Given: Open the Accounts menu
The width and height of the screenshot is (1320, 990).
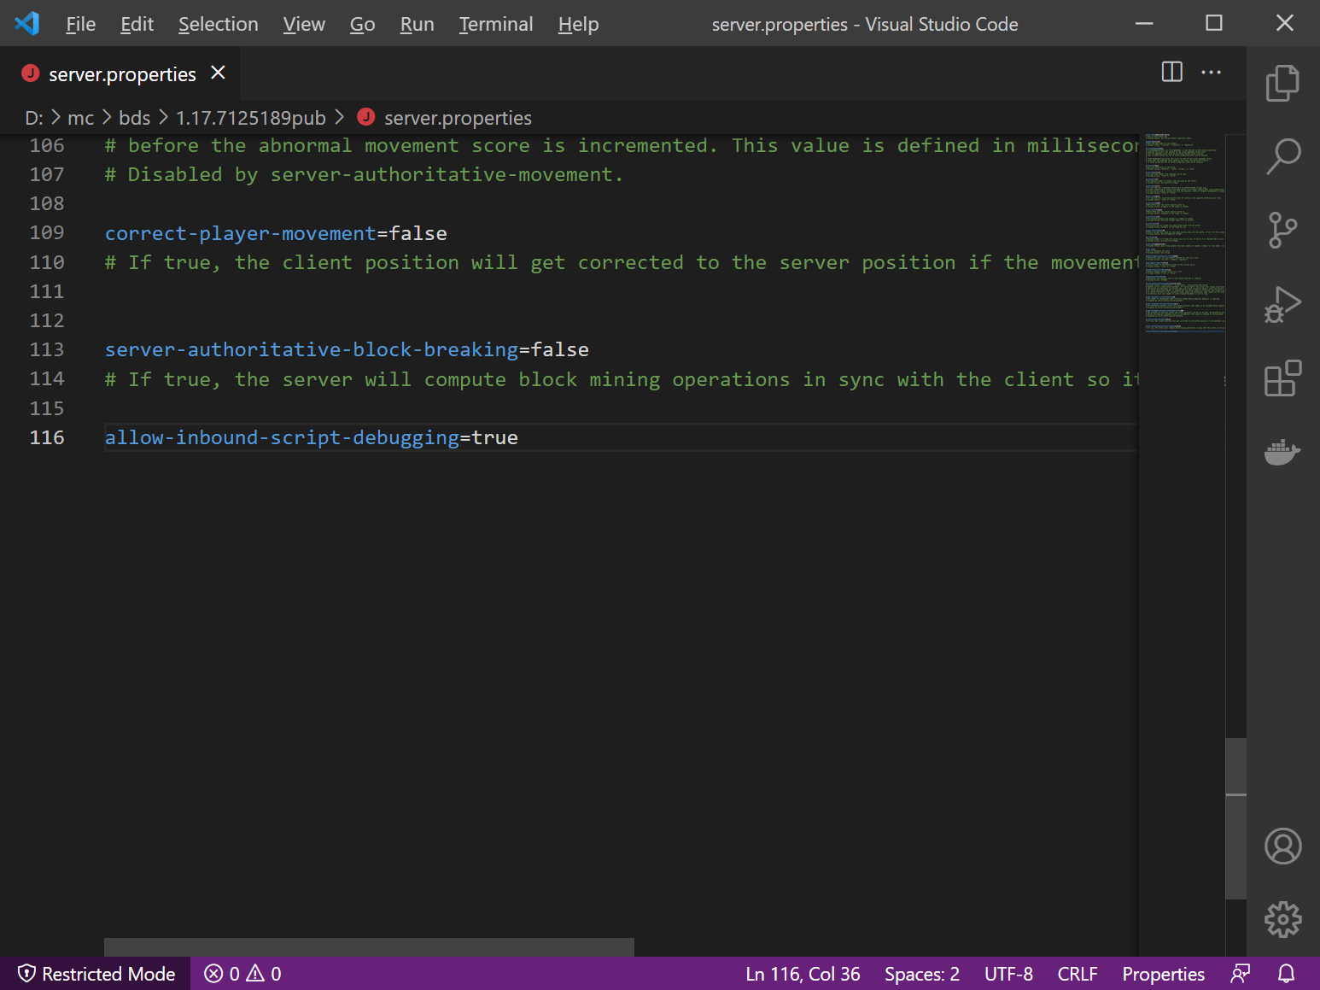Looking at the screenshot, I should pos(1282,846).
